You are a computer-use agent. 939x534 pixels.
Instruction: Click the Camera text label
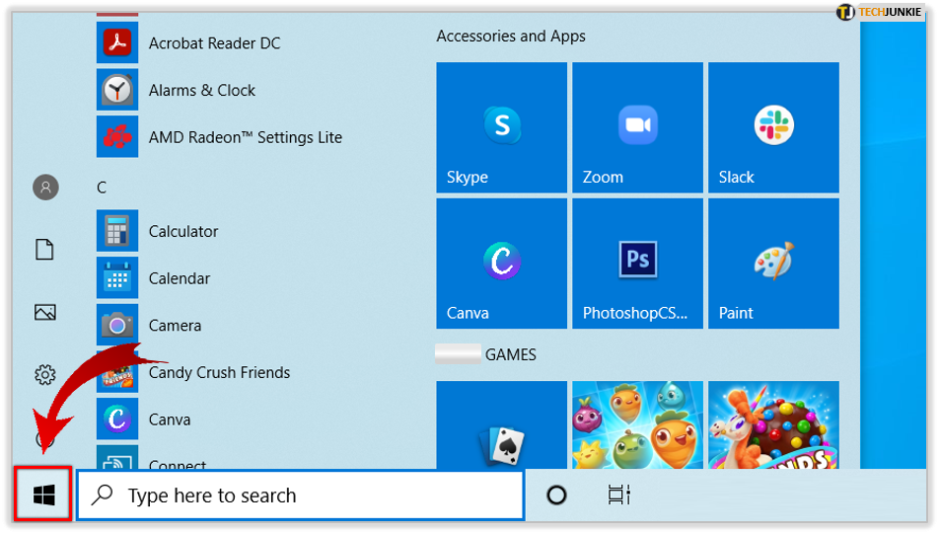[175, 326]
